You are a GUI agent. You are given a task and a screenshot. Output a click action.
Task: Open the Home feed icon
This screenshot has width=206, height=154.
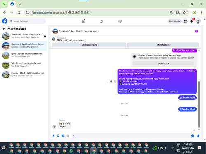tap(83, 21)
